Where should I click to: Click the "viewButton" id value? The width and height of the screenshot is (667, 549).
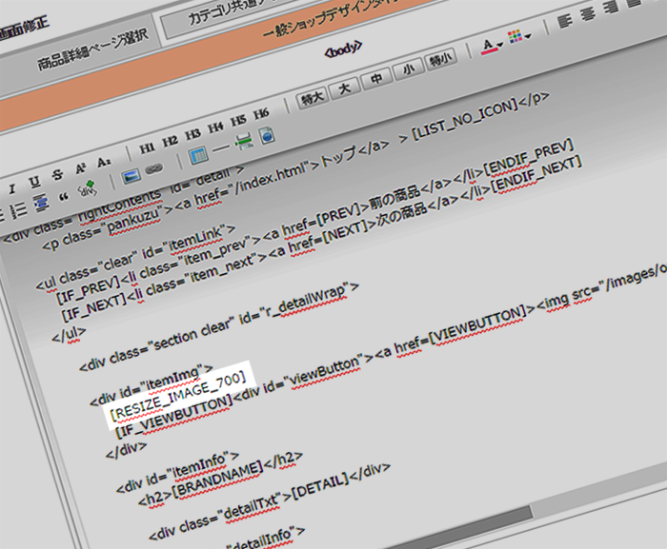[323, 371]
